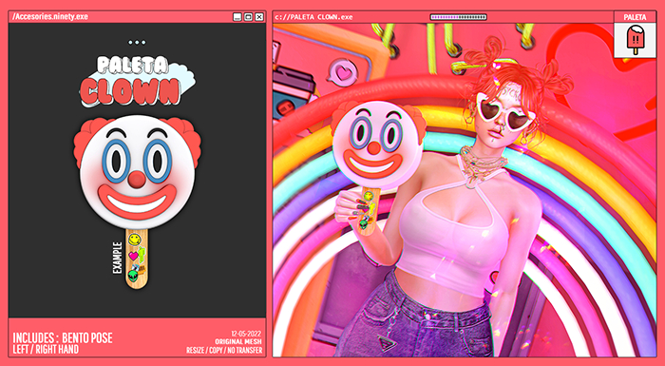Select the PALETA tab label
The height and width of the screenshot is (366, 665).
[x=635, y=17]
